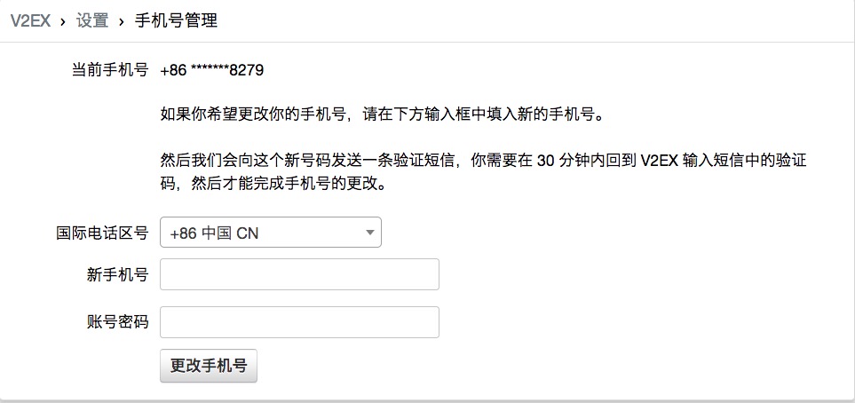Click the chevron between V2EX and 设置
Image resolution: width=855 pixels, height=403 pixels.
click(62, 20)
